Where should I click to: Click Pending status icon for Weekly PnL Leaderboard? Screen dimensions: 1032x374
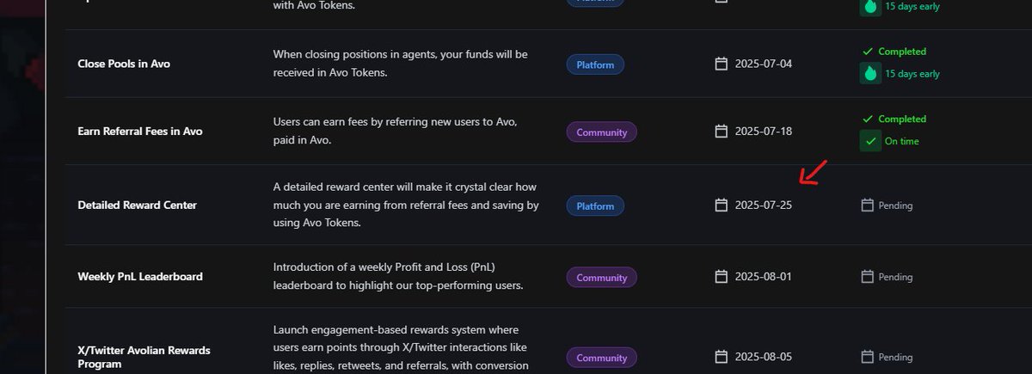[x=868, y=277]
